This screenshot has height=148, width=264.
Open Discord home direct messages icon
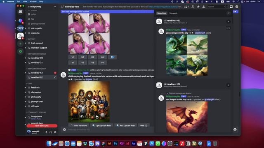pyautogui.click(x=20, y=12)
